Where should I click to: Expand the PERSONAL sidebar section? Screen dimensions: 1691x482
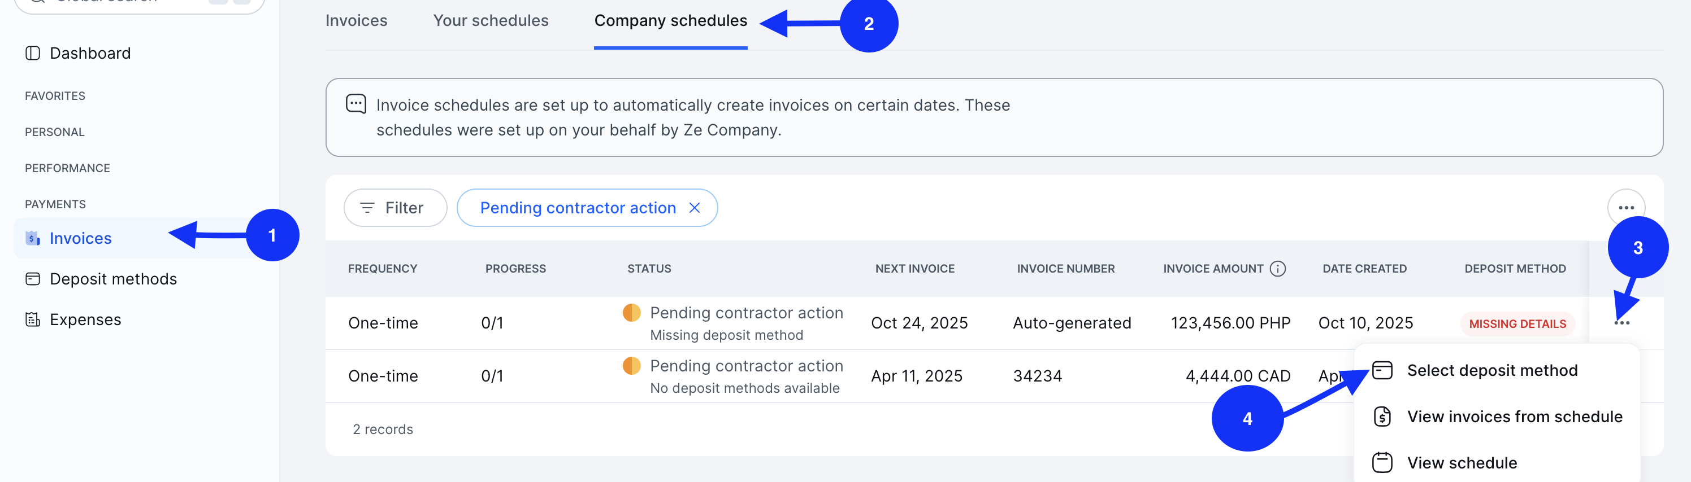(x=54, y=132)
